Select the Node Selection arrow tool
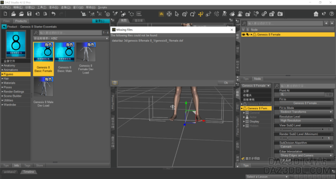The image size is (336, 179). click(x=177, y=14)
